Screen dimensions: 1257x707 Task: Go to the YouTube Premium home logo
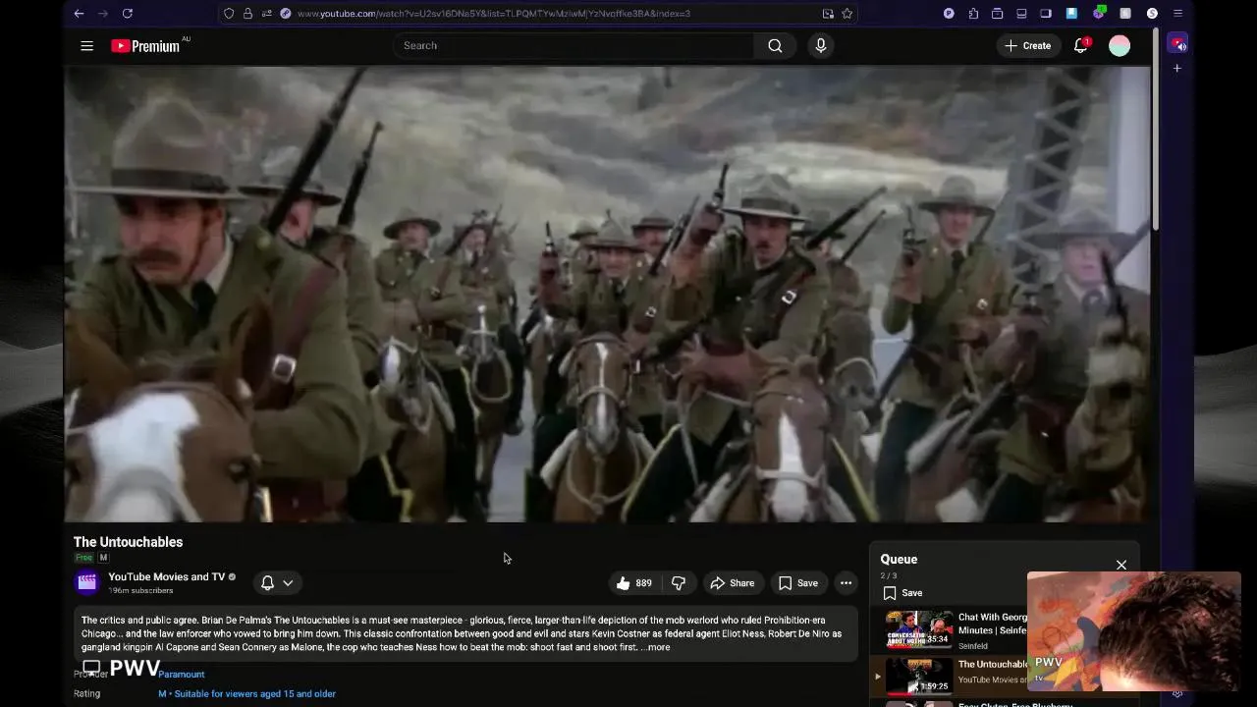point(146,45)
